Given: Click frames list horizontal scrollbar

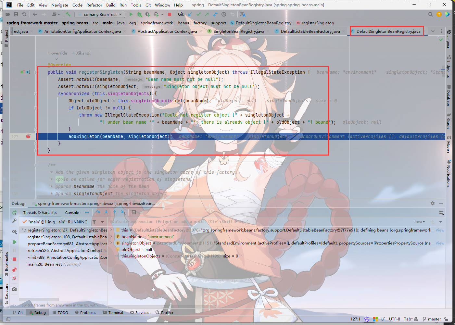Looking at the screenshot, I should [x=39, y=300].
